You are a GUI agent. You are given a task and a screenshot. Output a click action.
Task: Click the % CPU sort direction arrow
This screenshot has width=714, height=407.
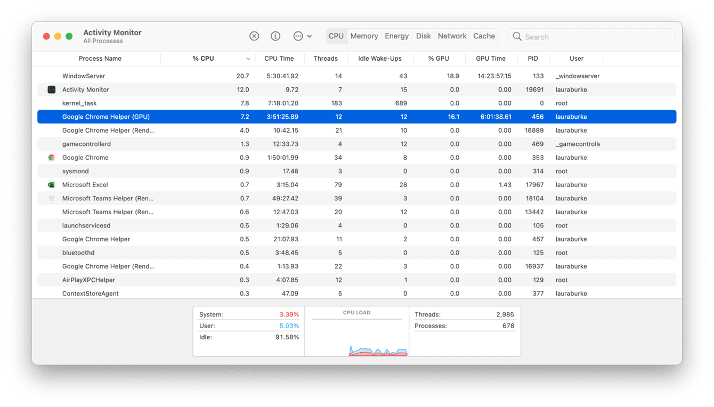tap(247, 58)
